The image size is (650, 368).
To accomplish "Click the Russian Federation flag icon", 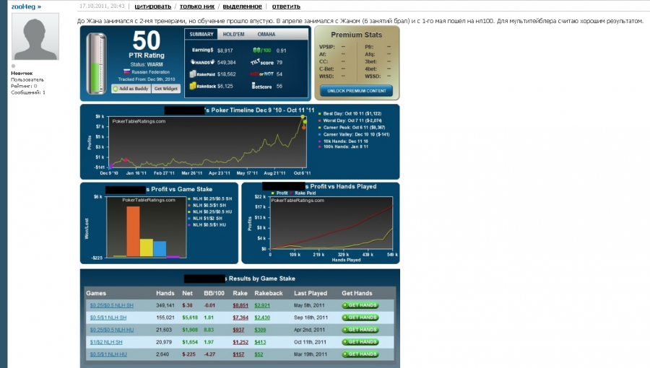I will coord(127,72).
